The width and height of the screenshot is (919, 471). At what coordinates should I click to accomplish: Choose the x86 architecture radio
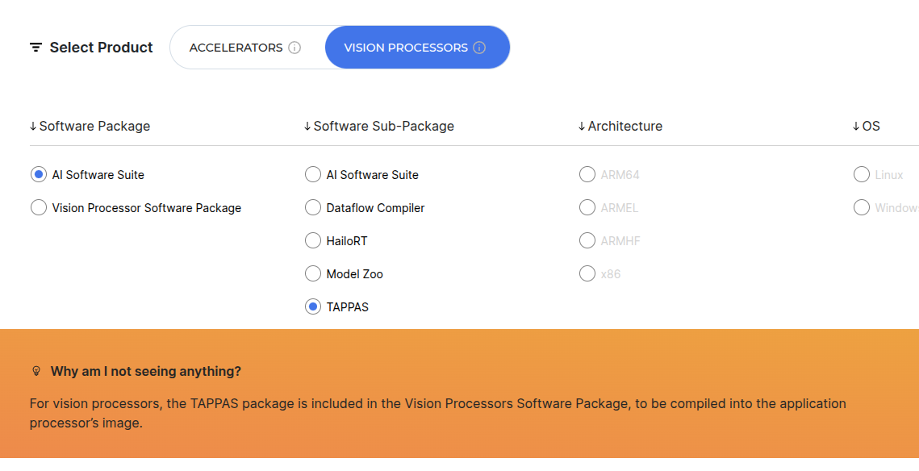point(587,274)
